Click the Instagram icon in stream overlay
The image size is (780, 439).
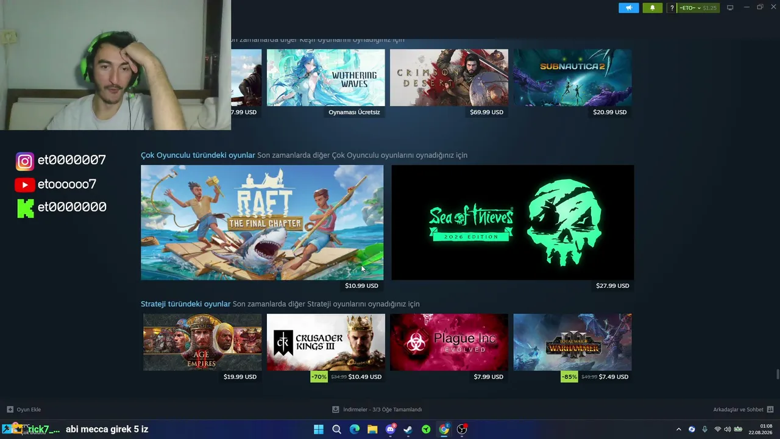tap(25, 162)
